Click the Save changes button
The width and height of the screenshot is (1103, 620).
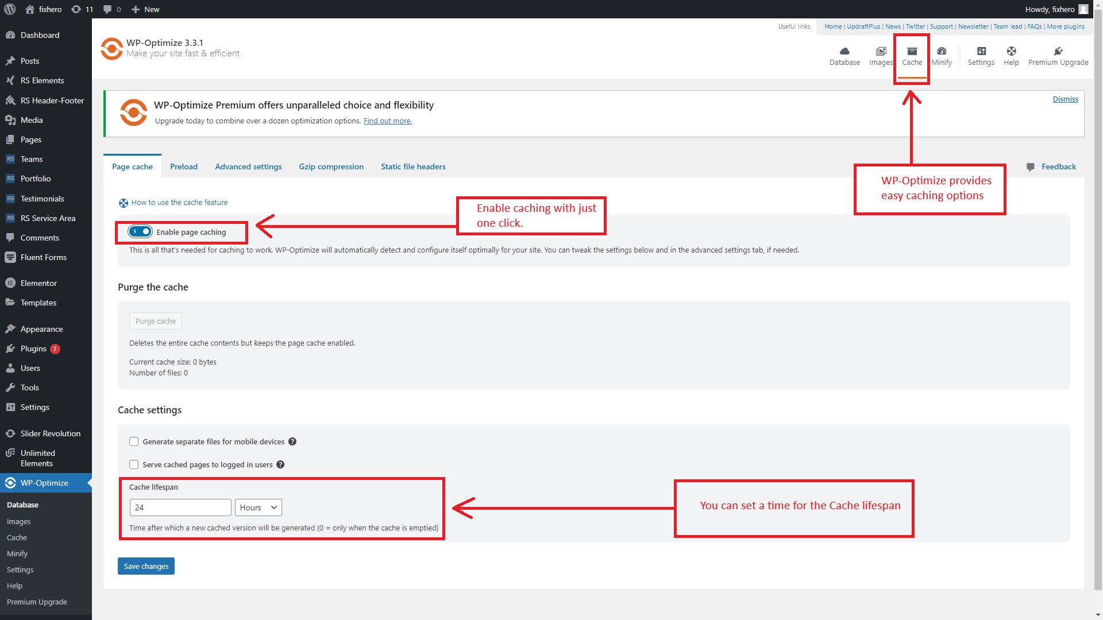point(146,566)
